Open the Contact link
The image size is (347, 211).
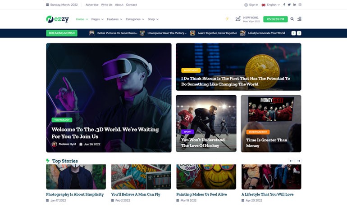[x=131, y=4]
